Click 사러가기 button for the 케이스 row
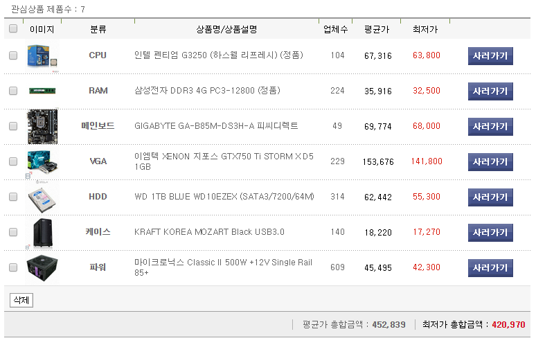536x345 pixels. [490, 232]
